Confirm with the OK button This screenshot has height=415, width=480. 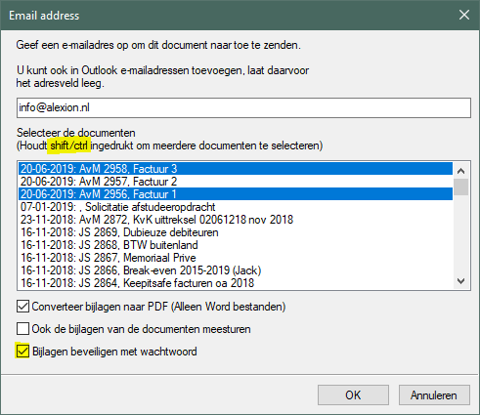coord(353,395)
